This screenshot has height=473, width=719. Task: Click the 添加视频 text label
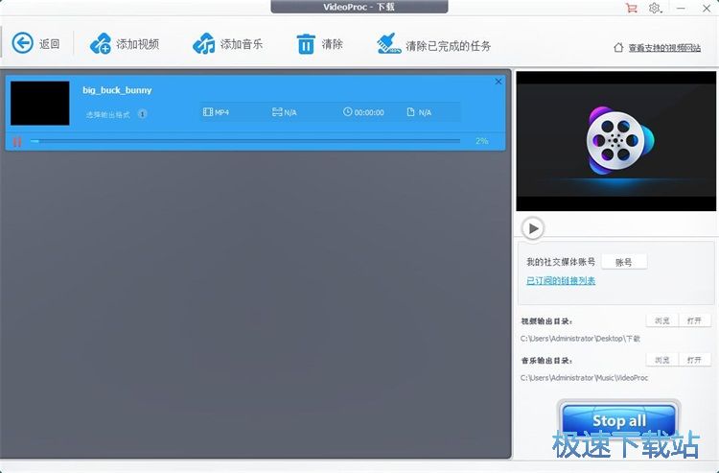pyautogui.click(x=137, y=44)
